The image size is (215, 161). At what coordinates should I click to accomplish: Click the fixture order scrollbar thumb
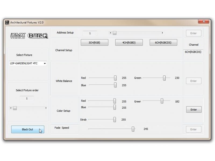[x=15, y=108]
